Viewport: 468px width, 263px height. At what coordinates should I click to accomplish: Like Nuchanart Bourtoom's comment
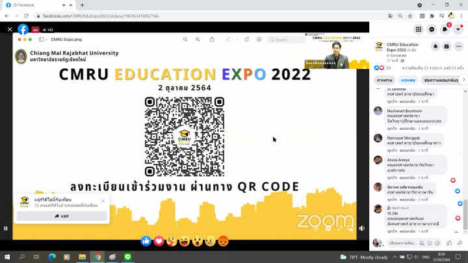coord(392,129)
